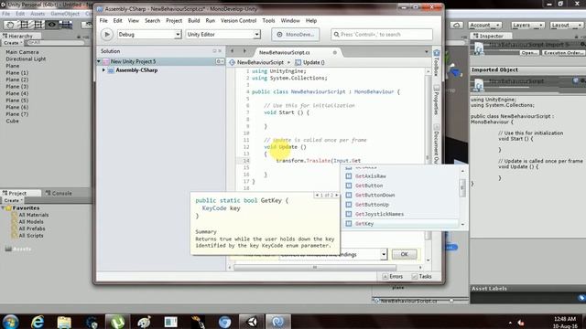Collapse the New Unity Project 5 solution node
This screenshot has width=586, height=329.
click(99, 61)
